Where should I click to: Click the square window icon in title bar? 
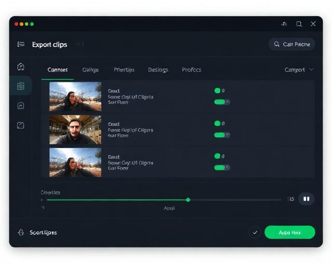pyautogui.click(x=299, y=24)
